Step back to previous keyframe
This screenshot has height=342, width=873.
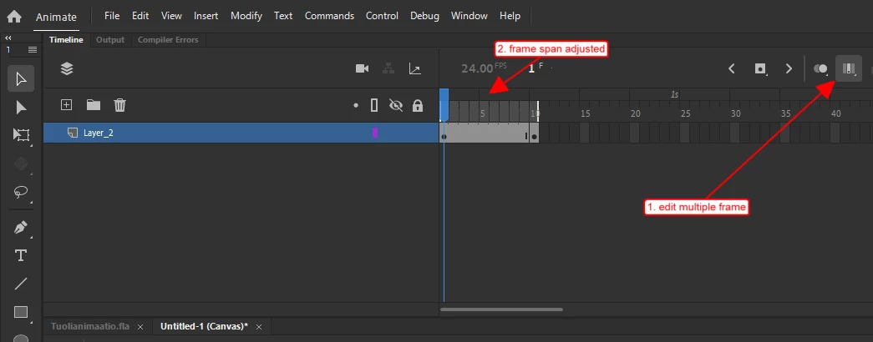(732, 69)
